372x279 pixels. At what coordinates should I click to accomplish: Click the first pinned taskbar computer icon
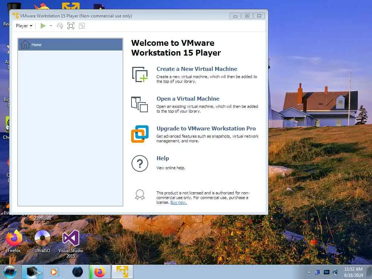click(32, 272)
